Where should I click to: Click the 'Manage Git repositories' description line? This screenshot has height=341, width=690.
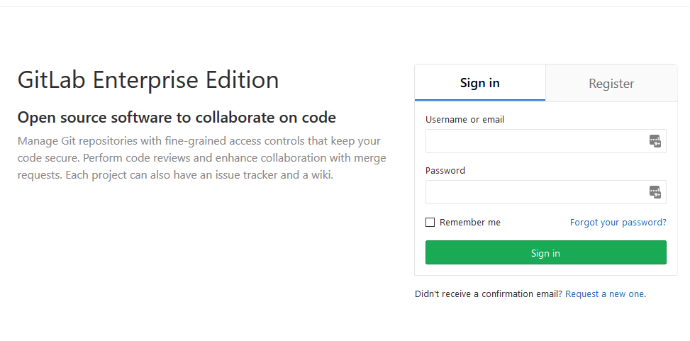click(199, 141)
